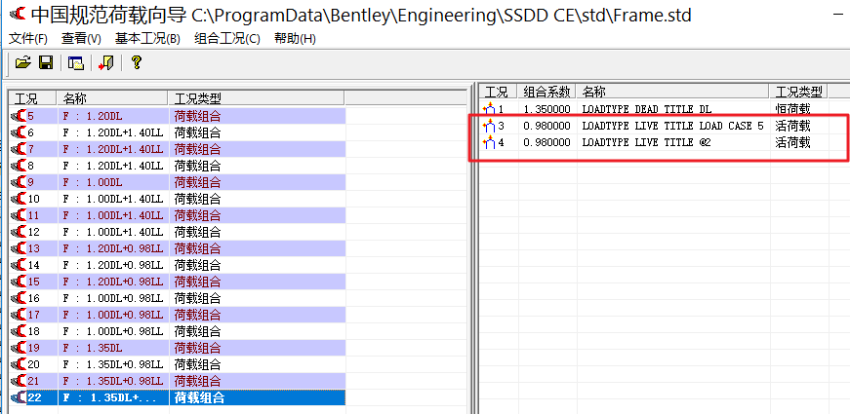Click the yellow question mark help icon

point(136,62)
